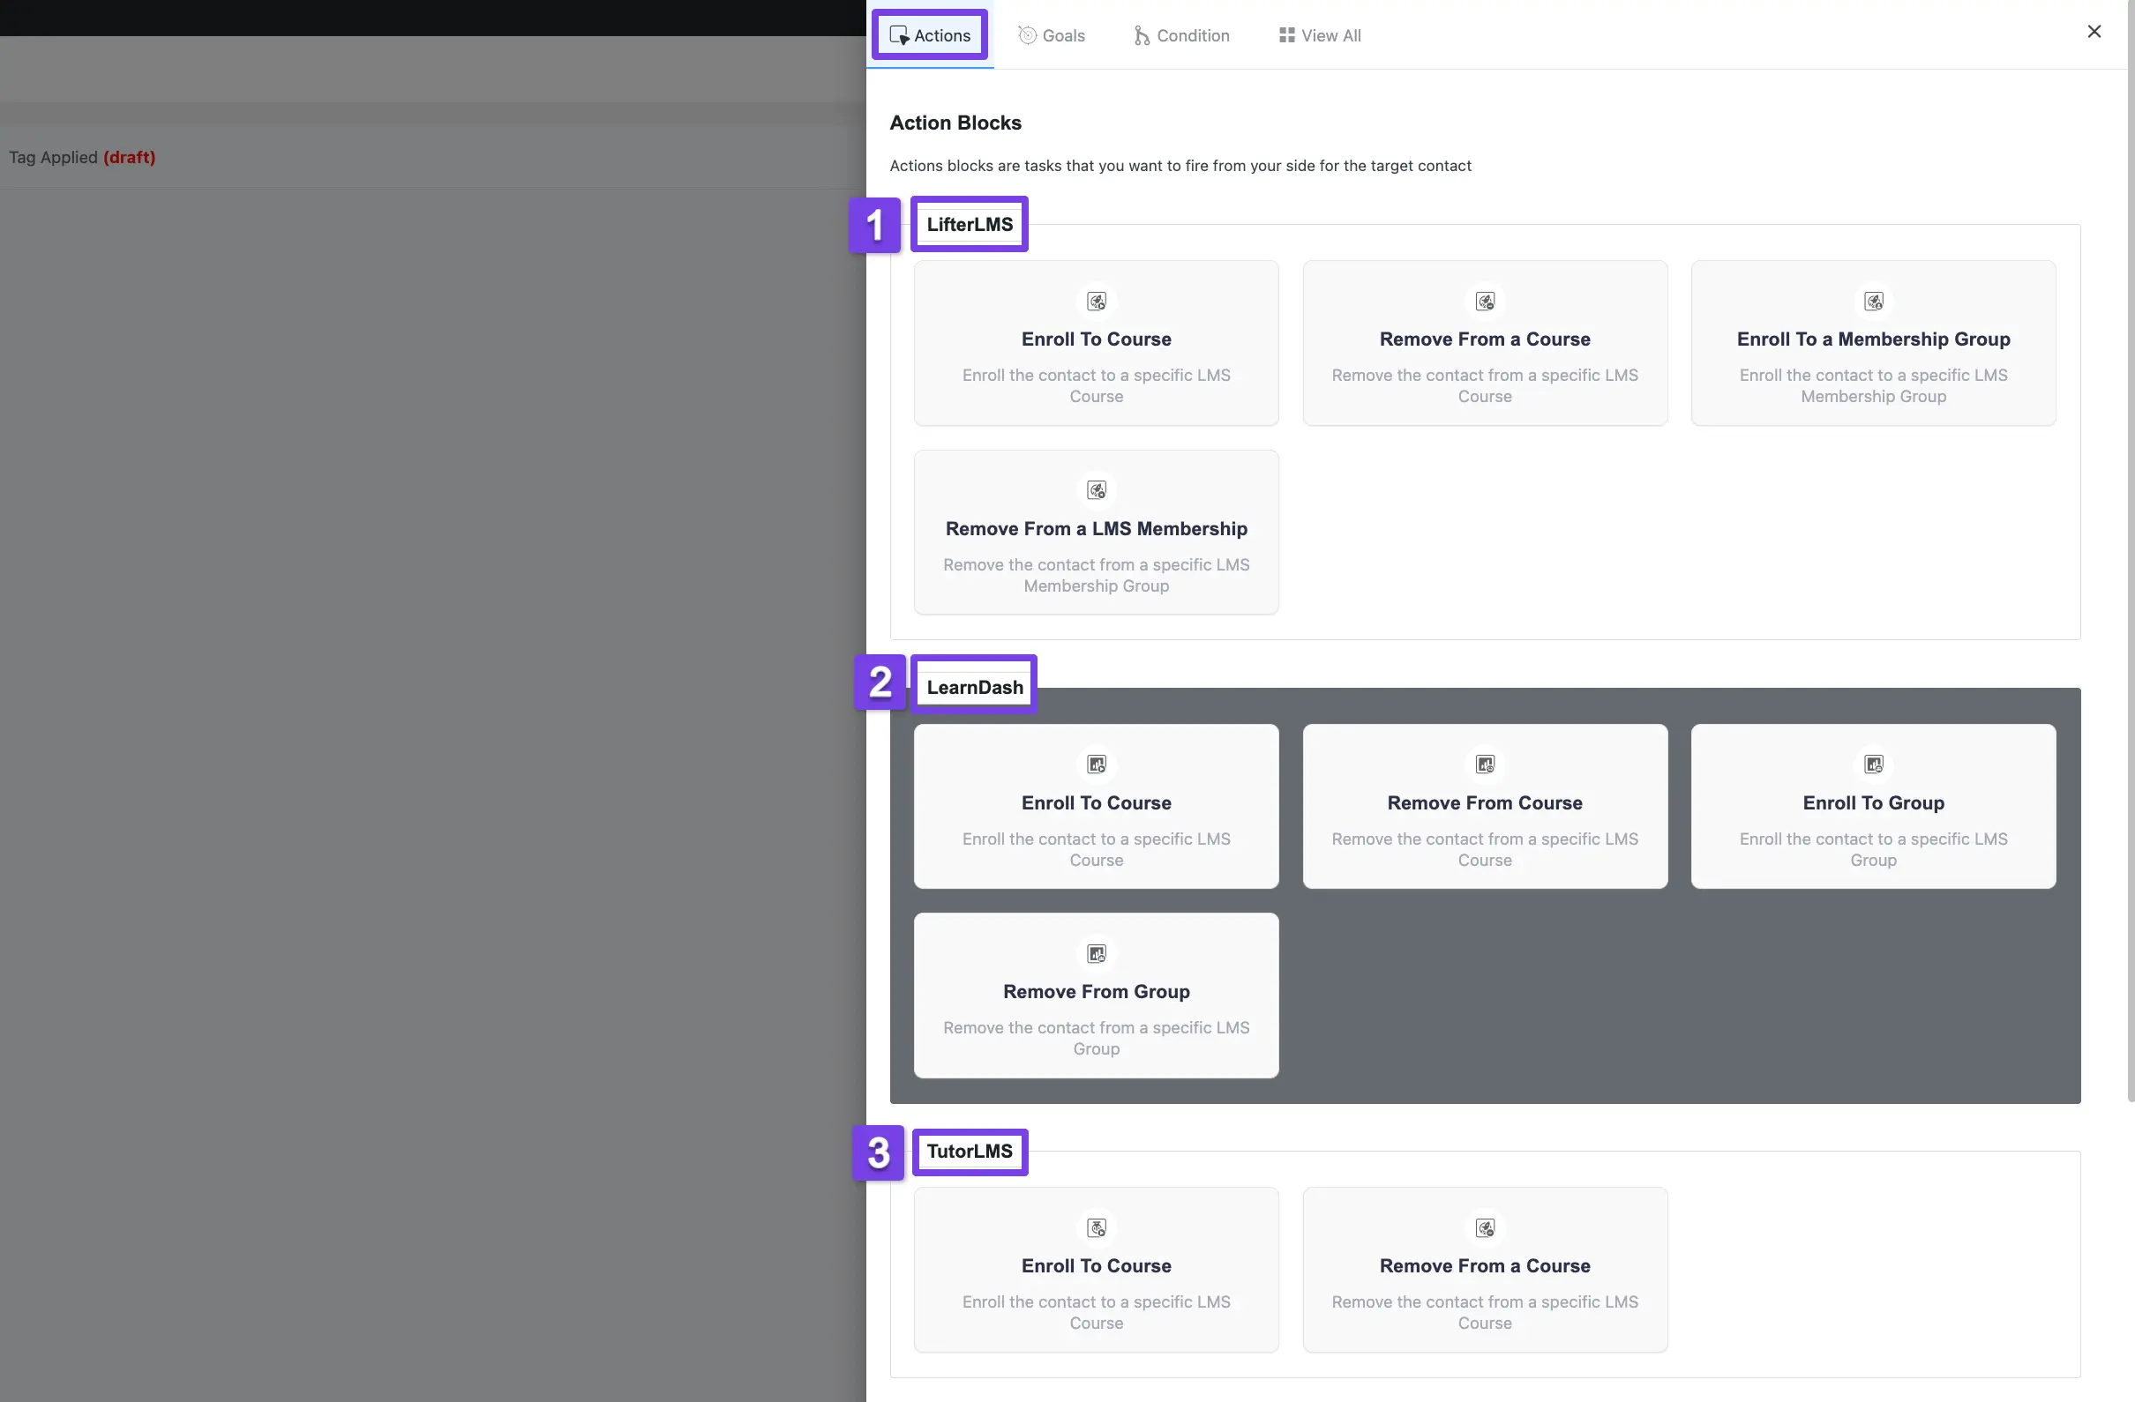2135x1402 pixels.
Task: Expand the LearnDash section label
Action: click(974, 687)
